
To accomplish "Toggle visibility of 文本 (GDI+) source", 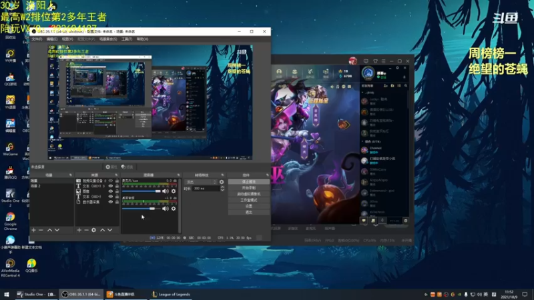I will (110, 197).
